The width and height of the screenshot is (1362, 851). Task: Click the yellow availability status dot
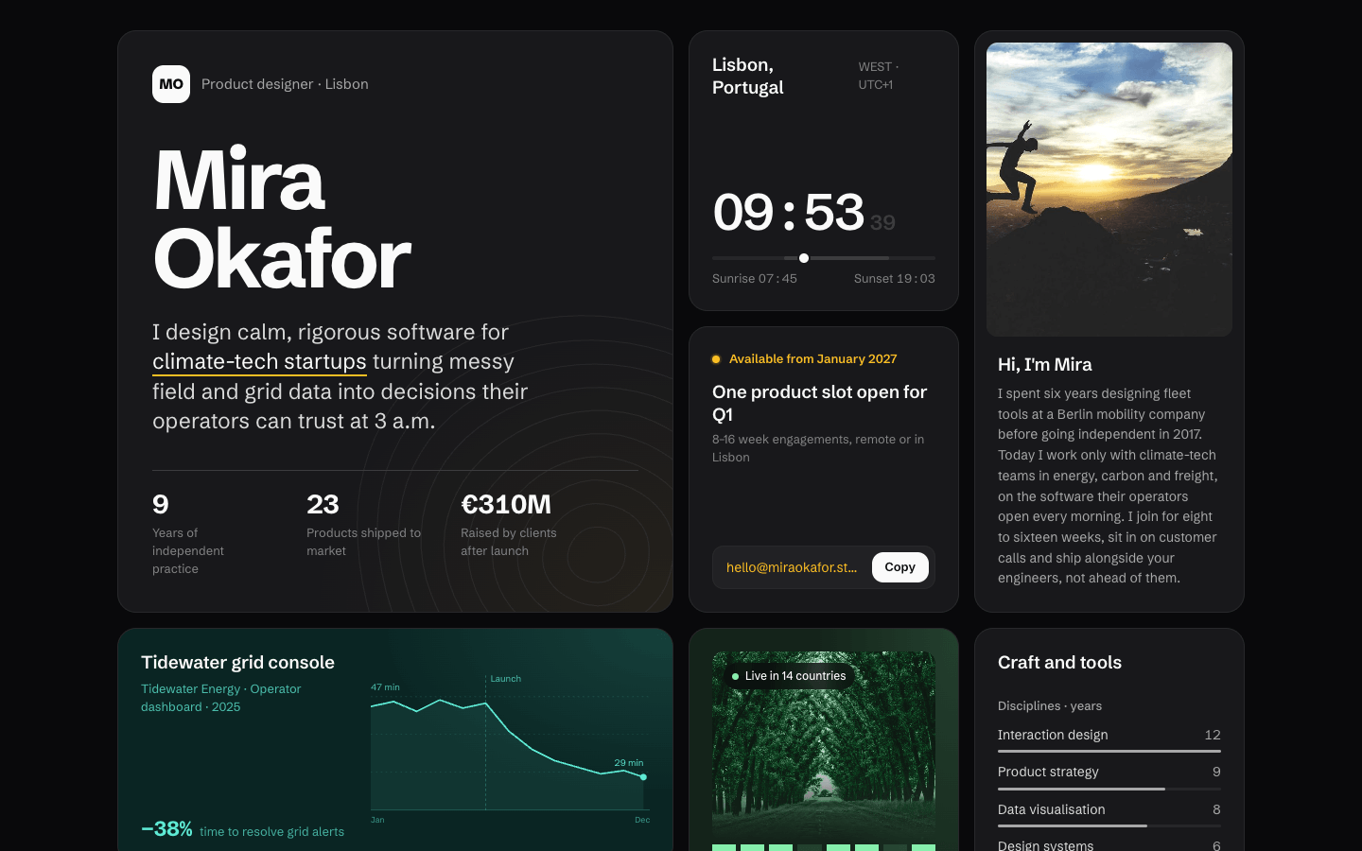(x=716, y=359)
